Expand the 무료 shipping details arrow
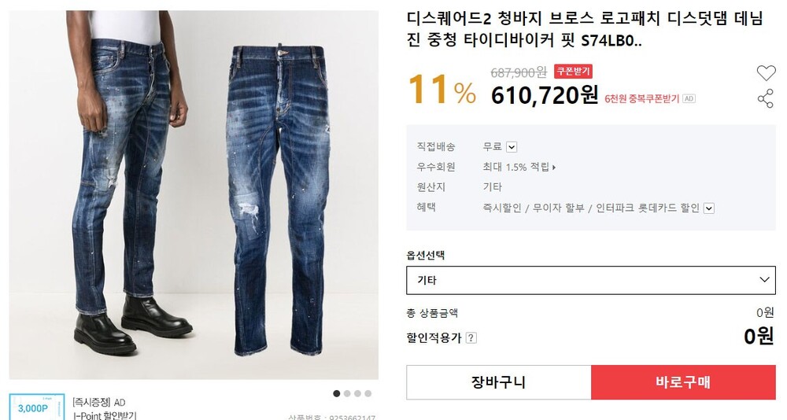Screen dimensions: 787x420 tap(512, 147)
